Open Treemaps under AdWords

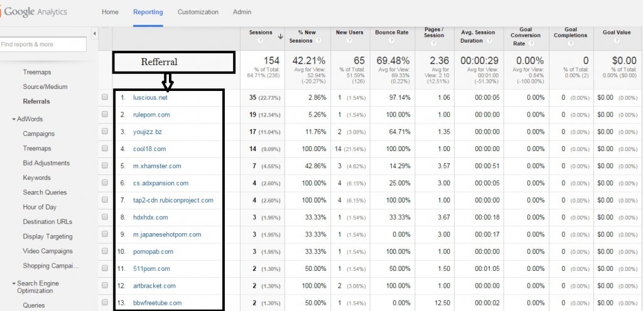37,149
